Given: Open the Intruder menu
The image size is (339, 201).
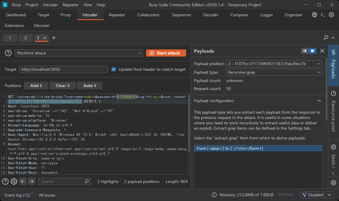Looking at the screenshot, I should tap(50, 5).
